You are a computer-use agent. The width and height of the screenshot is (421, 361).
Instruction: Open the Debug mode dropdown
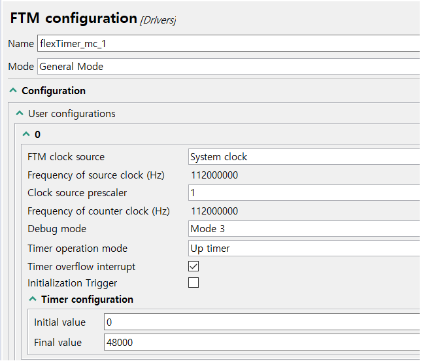304,229
